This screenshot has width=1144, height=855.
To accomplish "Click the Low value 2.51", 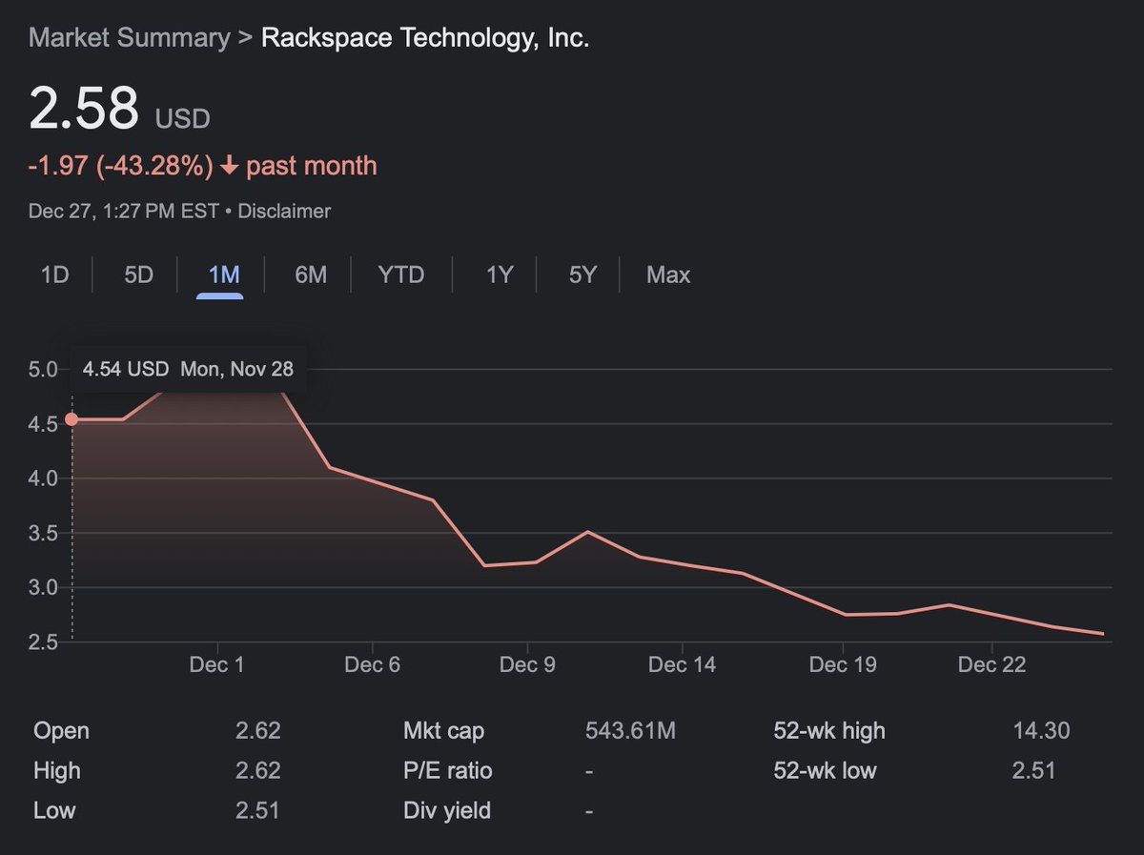I will pos(258,811).
